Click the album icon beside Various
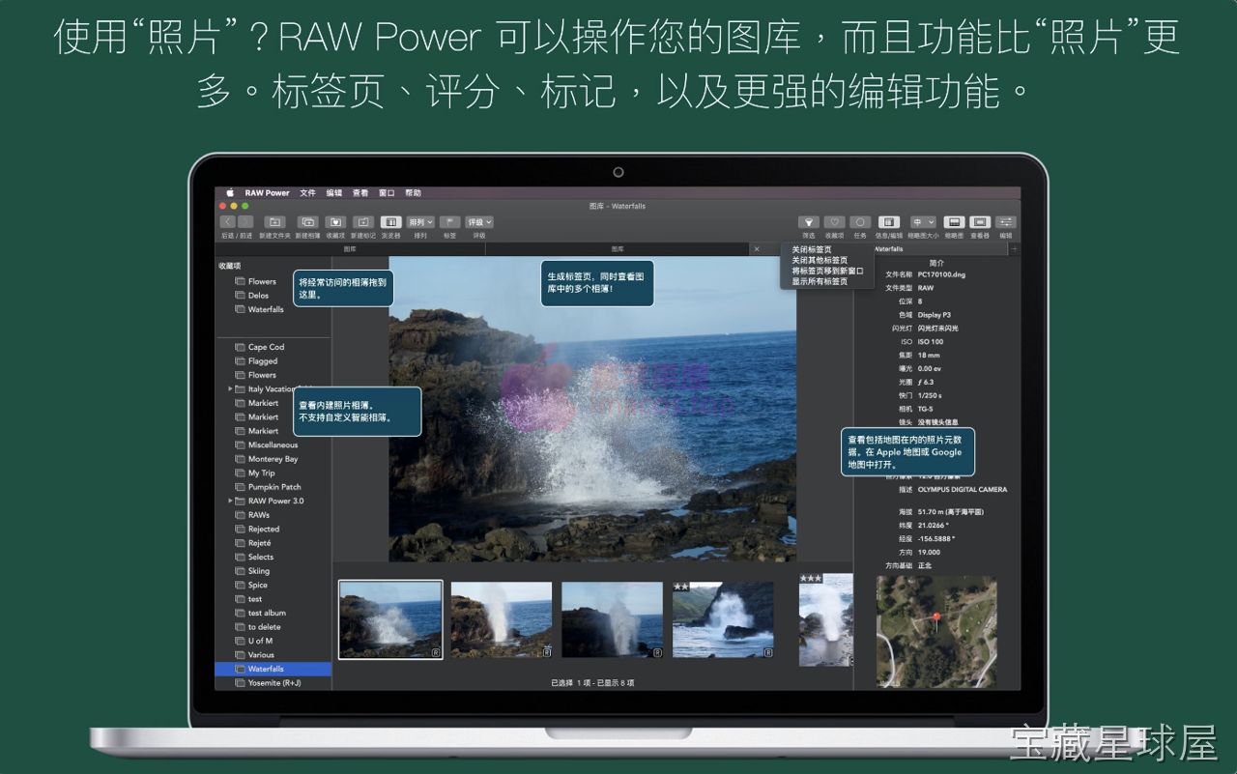Image resolution: width=1237 pixels, height=774 pixels. point(240,655)
